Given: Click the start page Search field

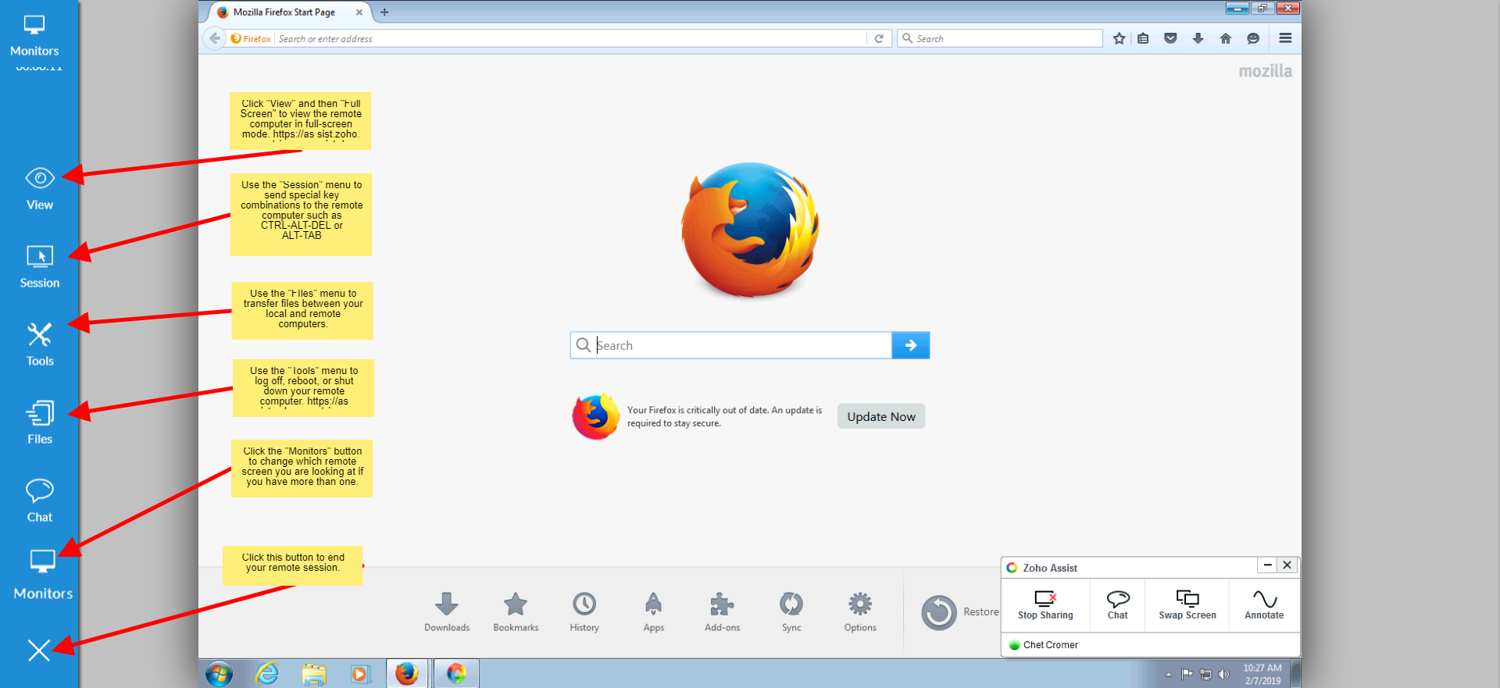Looking at the screenshot, I should (x=731, y=345).
